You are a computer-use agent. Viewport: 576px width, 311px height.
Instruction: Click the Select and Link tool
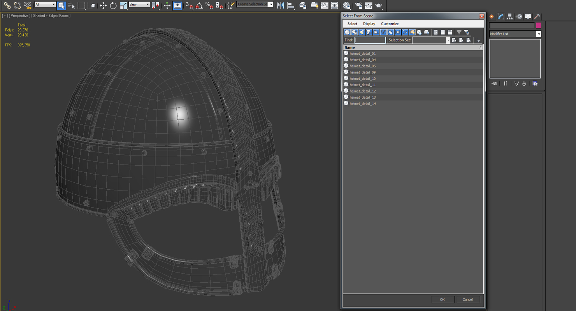7,5
